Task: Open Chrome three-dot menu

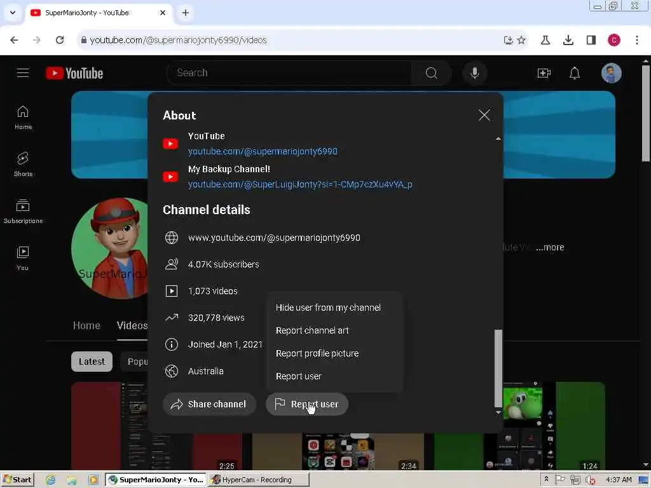Action: click(636, 40)
